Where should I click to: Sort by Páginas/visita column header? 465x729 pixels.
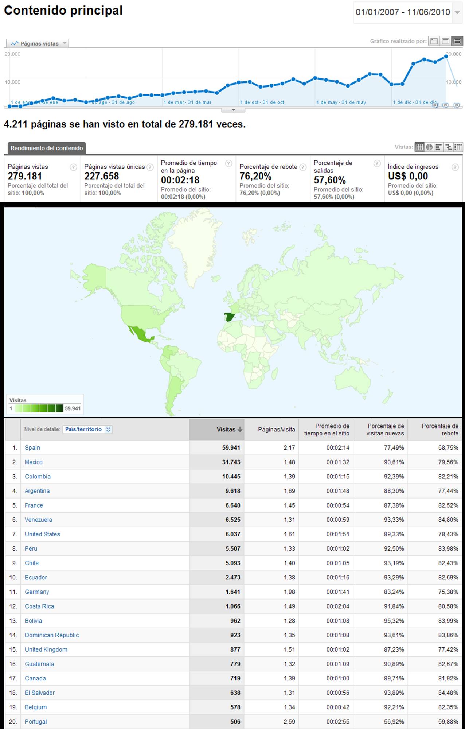(x=271, y=429)
